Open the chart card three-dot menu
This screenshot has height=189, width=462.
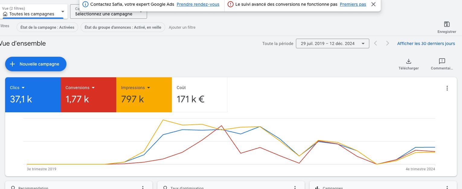[447, 88]
